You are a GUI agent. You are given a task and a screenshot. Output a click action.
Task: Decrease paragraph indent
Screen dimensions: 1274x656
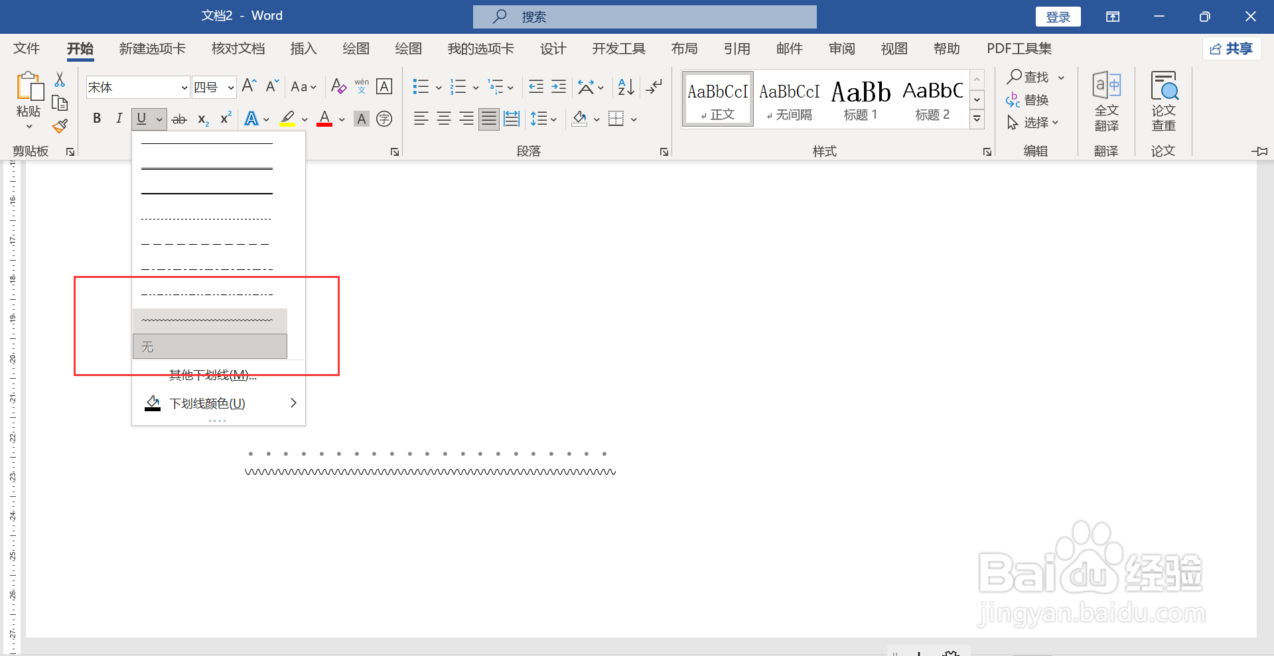click(536, 86)
